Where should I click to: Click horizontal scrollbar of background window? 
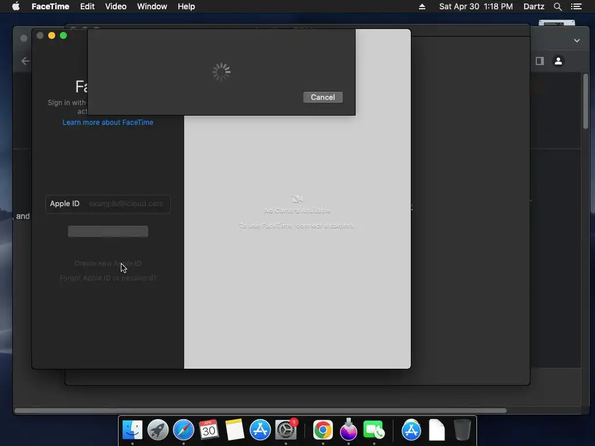(x=260, y=411)
